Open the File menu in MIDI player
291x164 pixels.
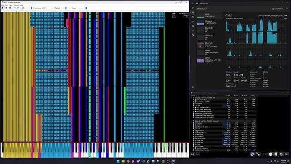click(x=3, y=5)
